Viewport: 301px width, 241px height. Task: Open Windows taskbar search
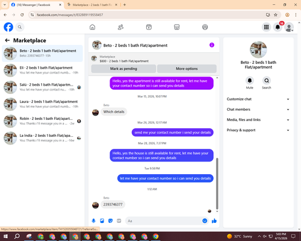tap(17, 236)
